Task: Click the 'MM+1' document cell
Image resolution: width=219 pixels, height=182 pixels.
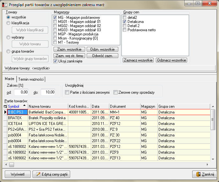Action: coord(125,112)
